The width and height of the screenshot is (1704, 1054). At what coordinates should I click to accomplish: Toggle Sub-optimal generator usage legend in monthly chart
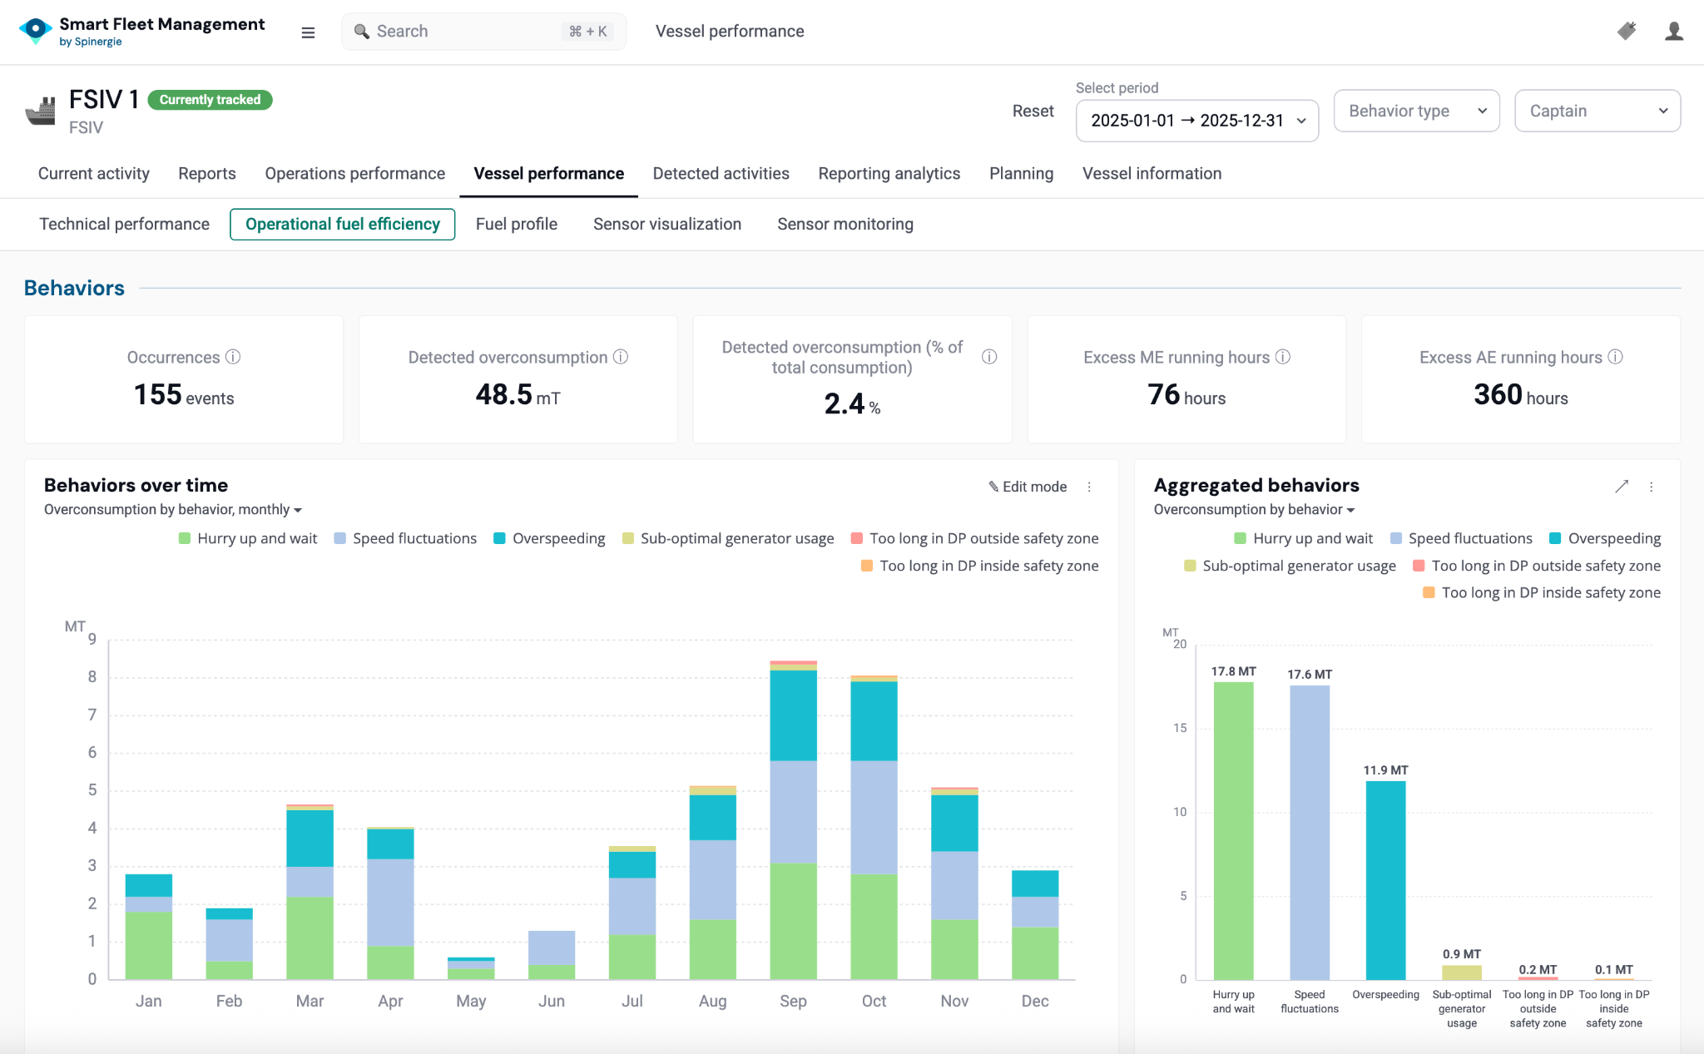[x=728, y=538]
